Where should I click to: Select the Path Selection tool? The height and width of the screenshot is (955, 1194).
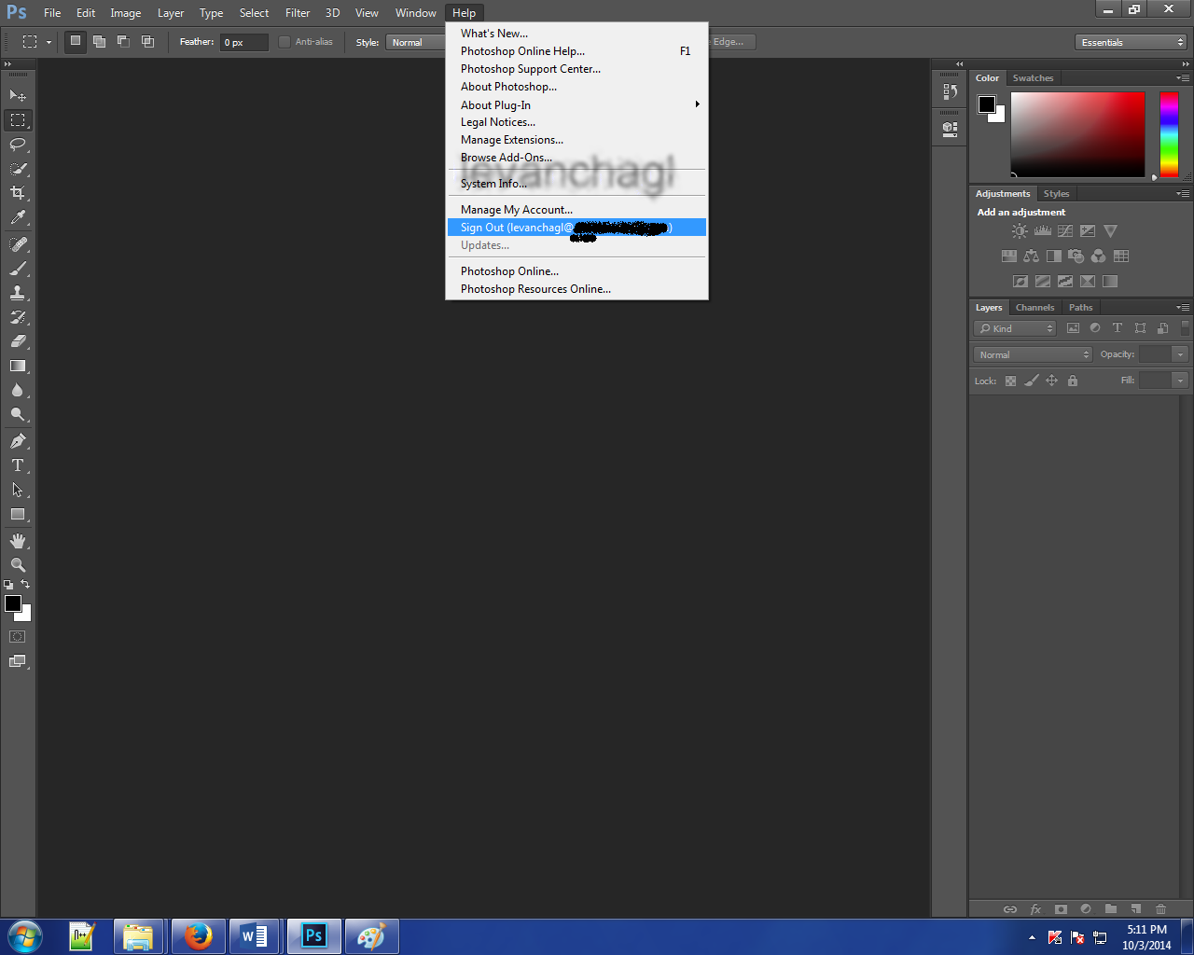pyautogui.click(x=18, y=490)
